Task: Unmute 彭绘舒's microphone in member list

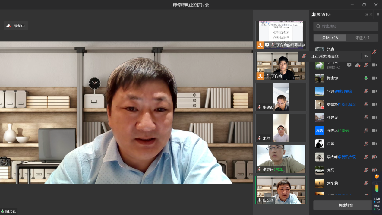Action: tap(366, 104)
